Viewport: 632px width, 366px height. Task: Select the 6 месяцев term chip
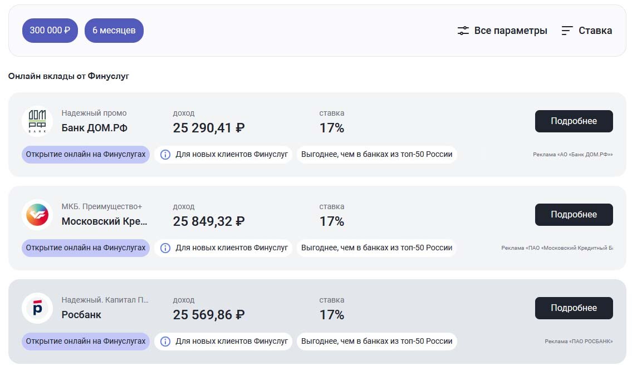114,31
